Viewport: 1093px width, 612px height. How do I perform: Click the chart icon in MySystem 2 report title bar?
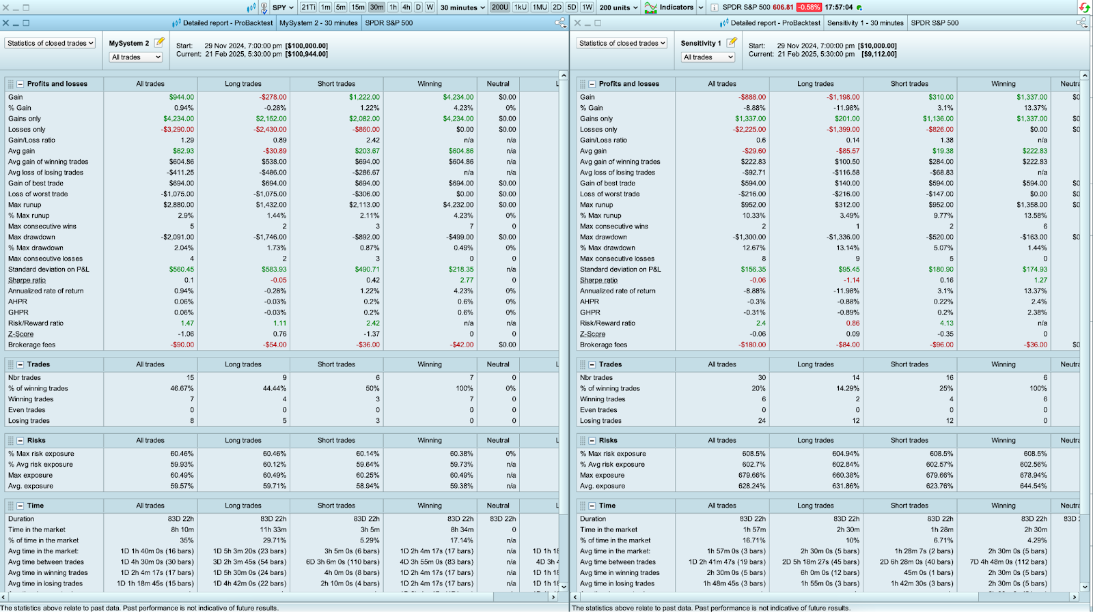[x=176, y=23]
